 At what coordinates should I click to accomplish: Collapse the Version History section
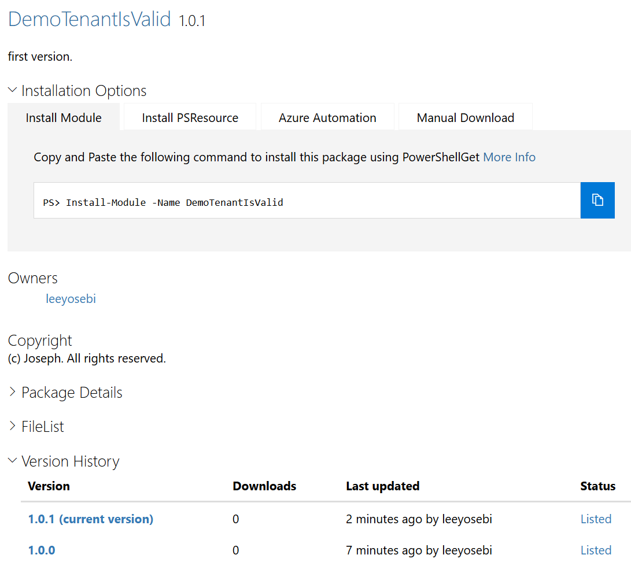12,461
